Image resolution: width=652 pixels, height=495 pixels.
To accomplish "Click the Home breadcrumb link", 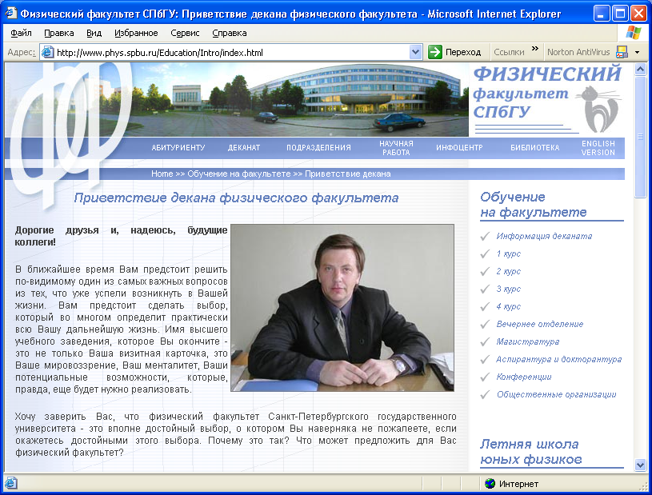I will pos(162,174).
